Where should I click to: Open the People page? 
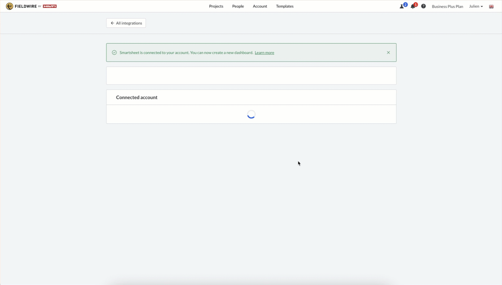(x=238, y=6)
